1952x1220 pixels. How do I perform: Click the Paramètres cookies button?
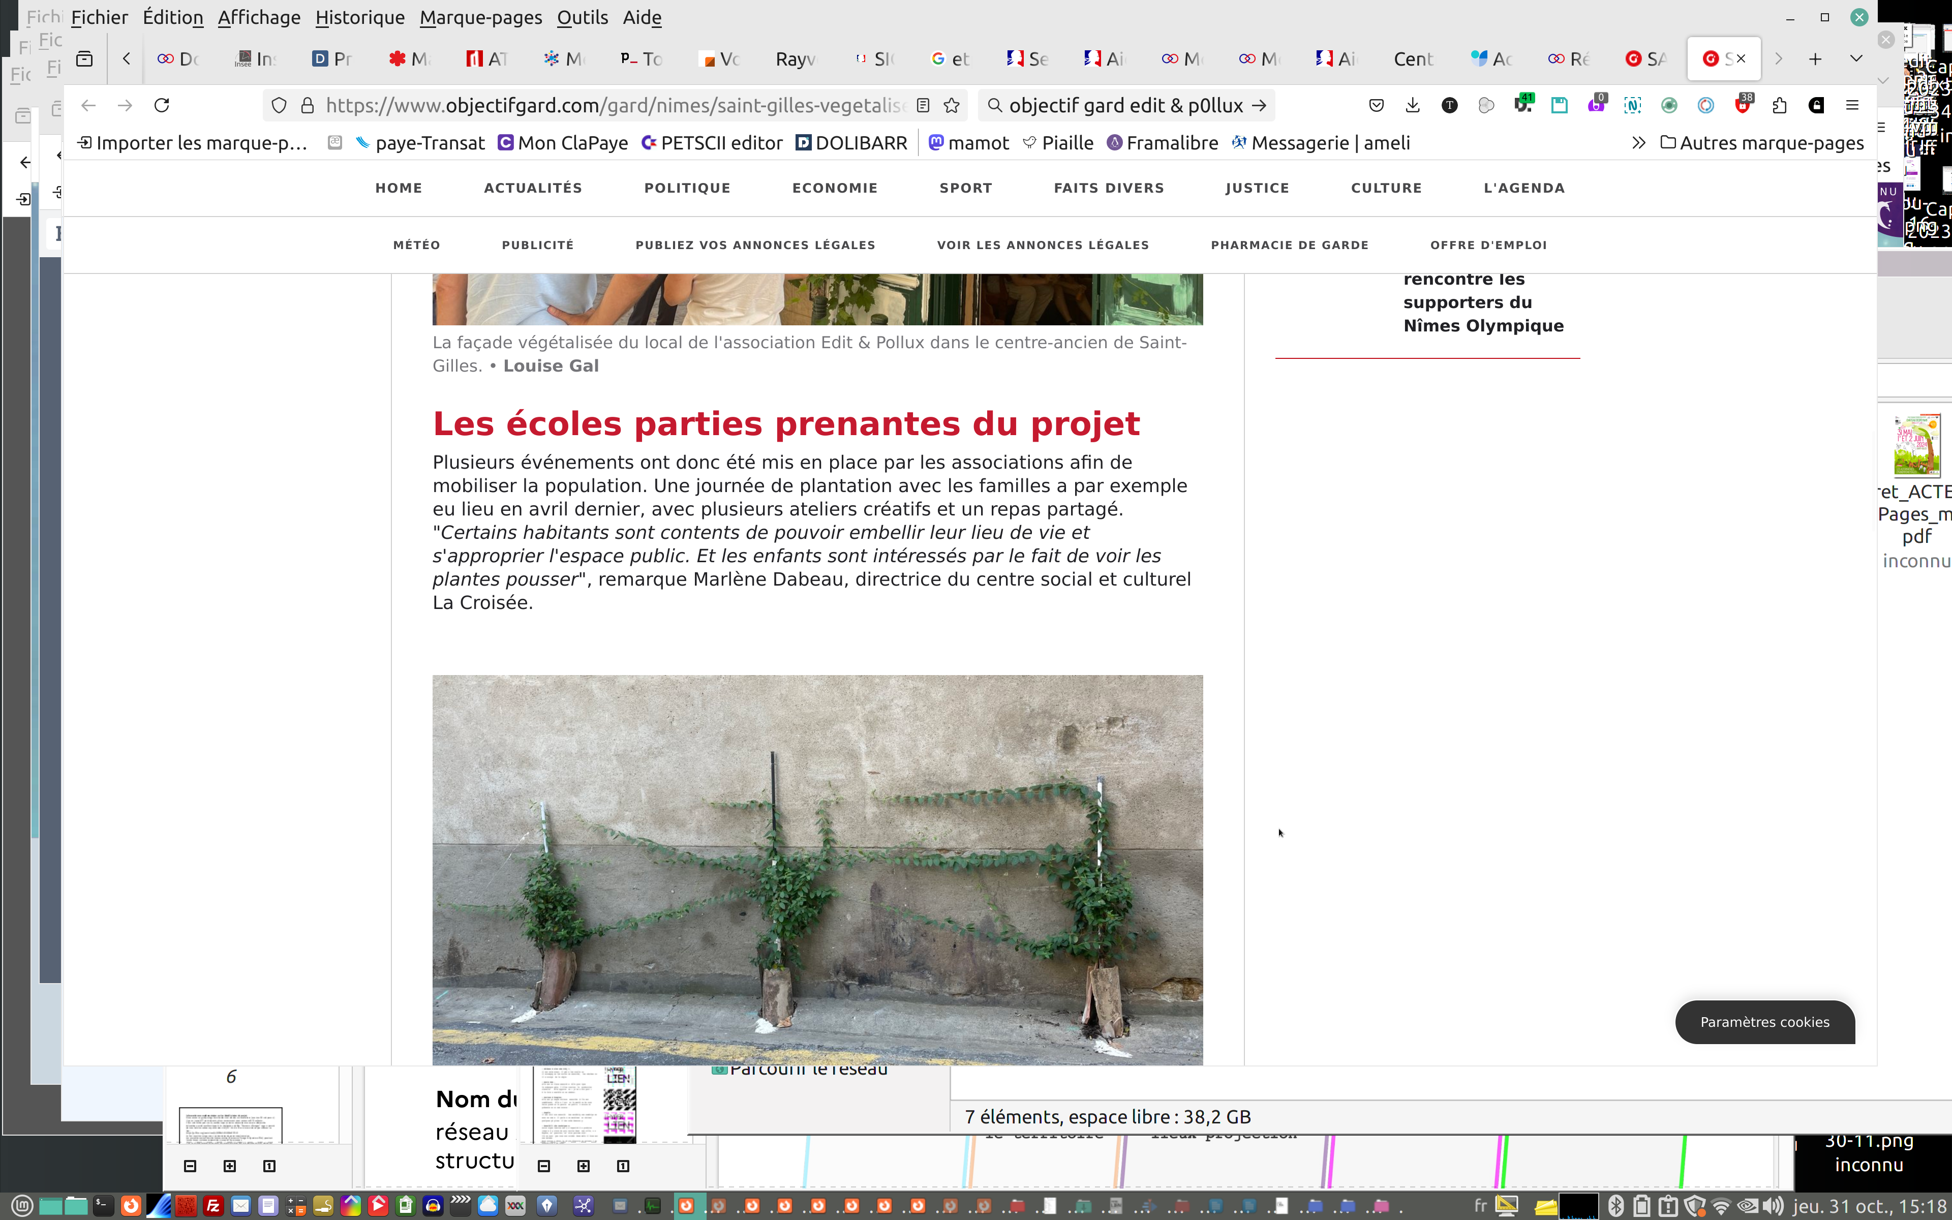(x=1764, y=1022)
